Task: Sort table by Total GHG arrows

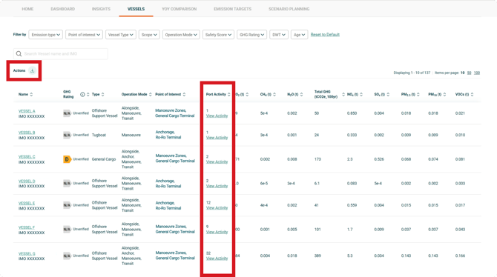Action: [x=343, y=94]
